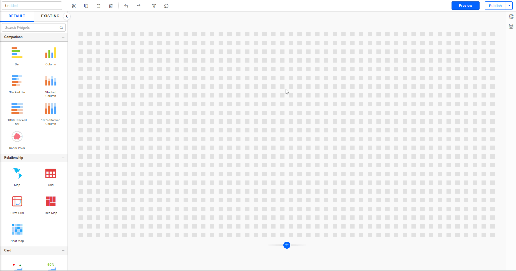This screenshot has height=271, width=516.
Task: Select the 50% card widget
Action: click(x=51, y=267)
